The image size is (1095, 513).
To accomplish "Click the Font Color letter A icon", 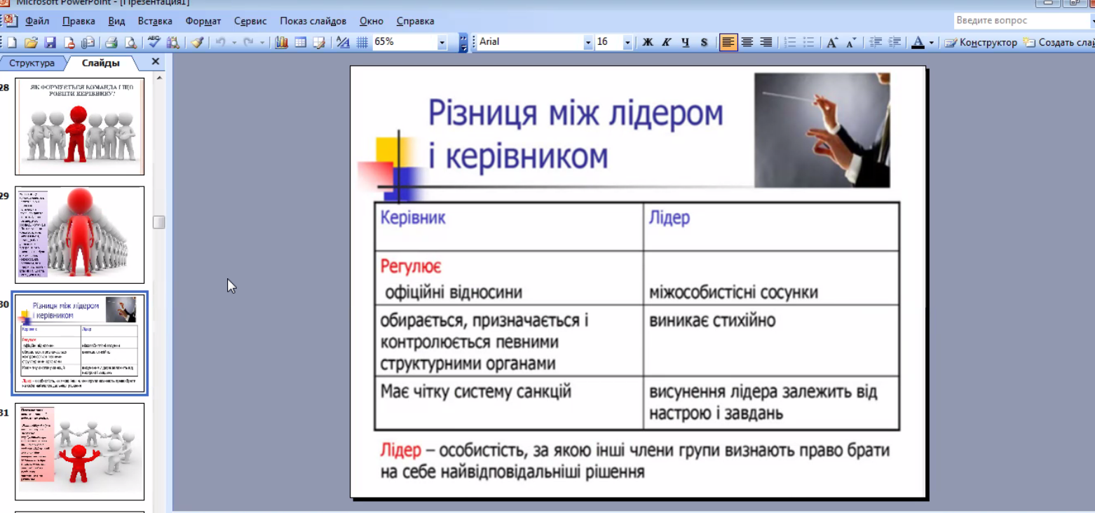I will tap(918, 43).
